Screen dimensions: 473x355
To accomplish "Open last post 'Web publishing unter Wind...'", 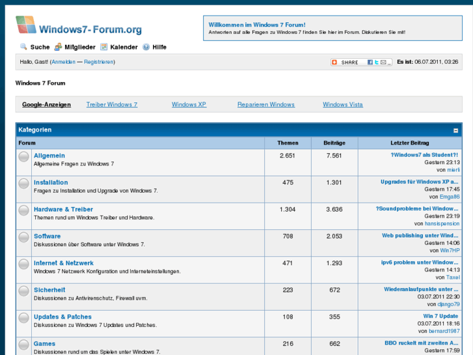I will 420,236.
